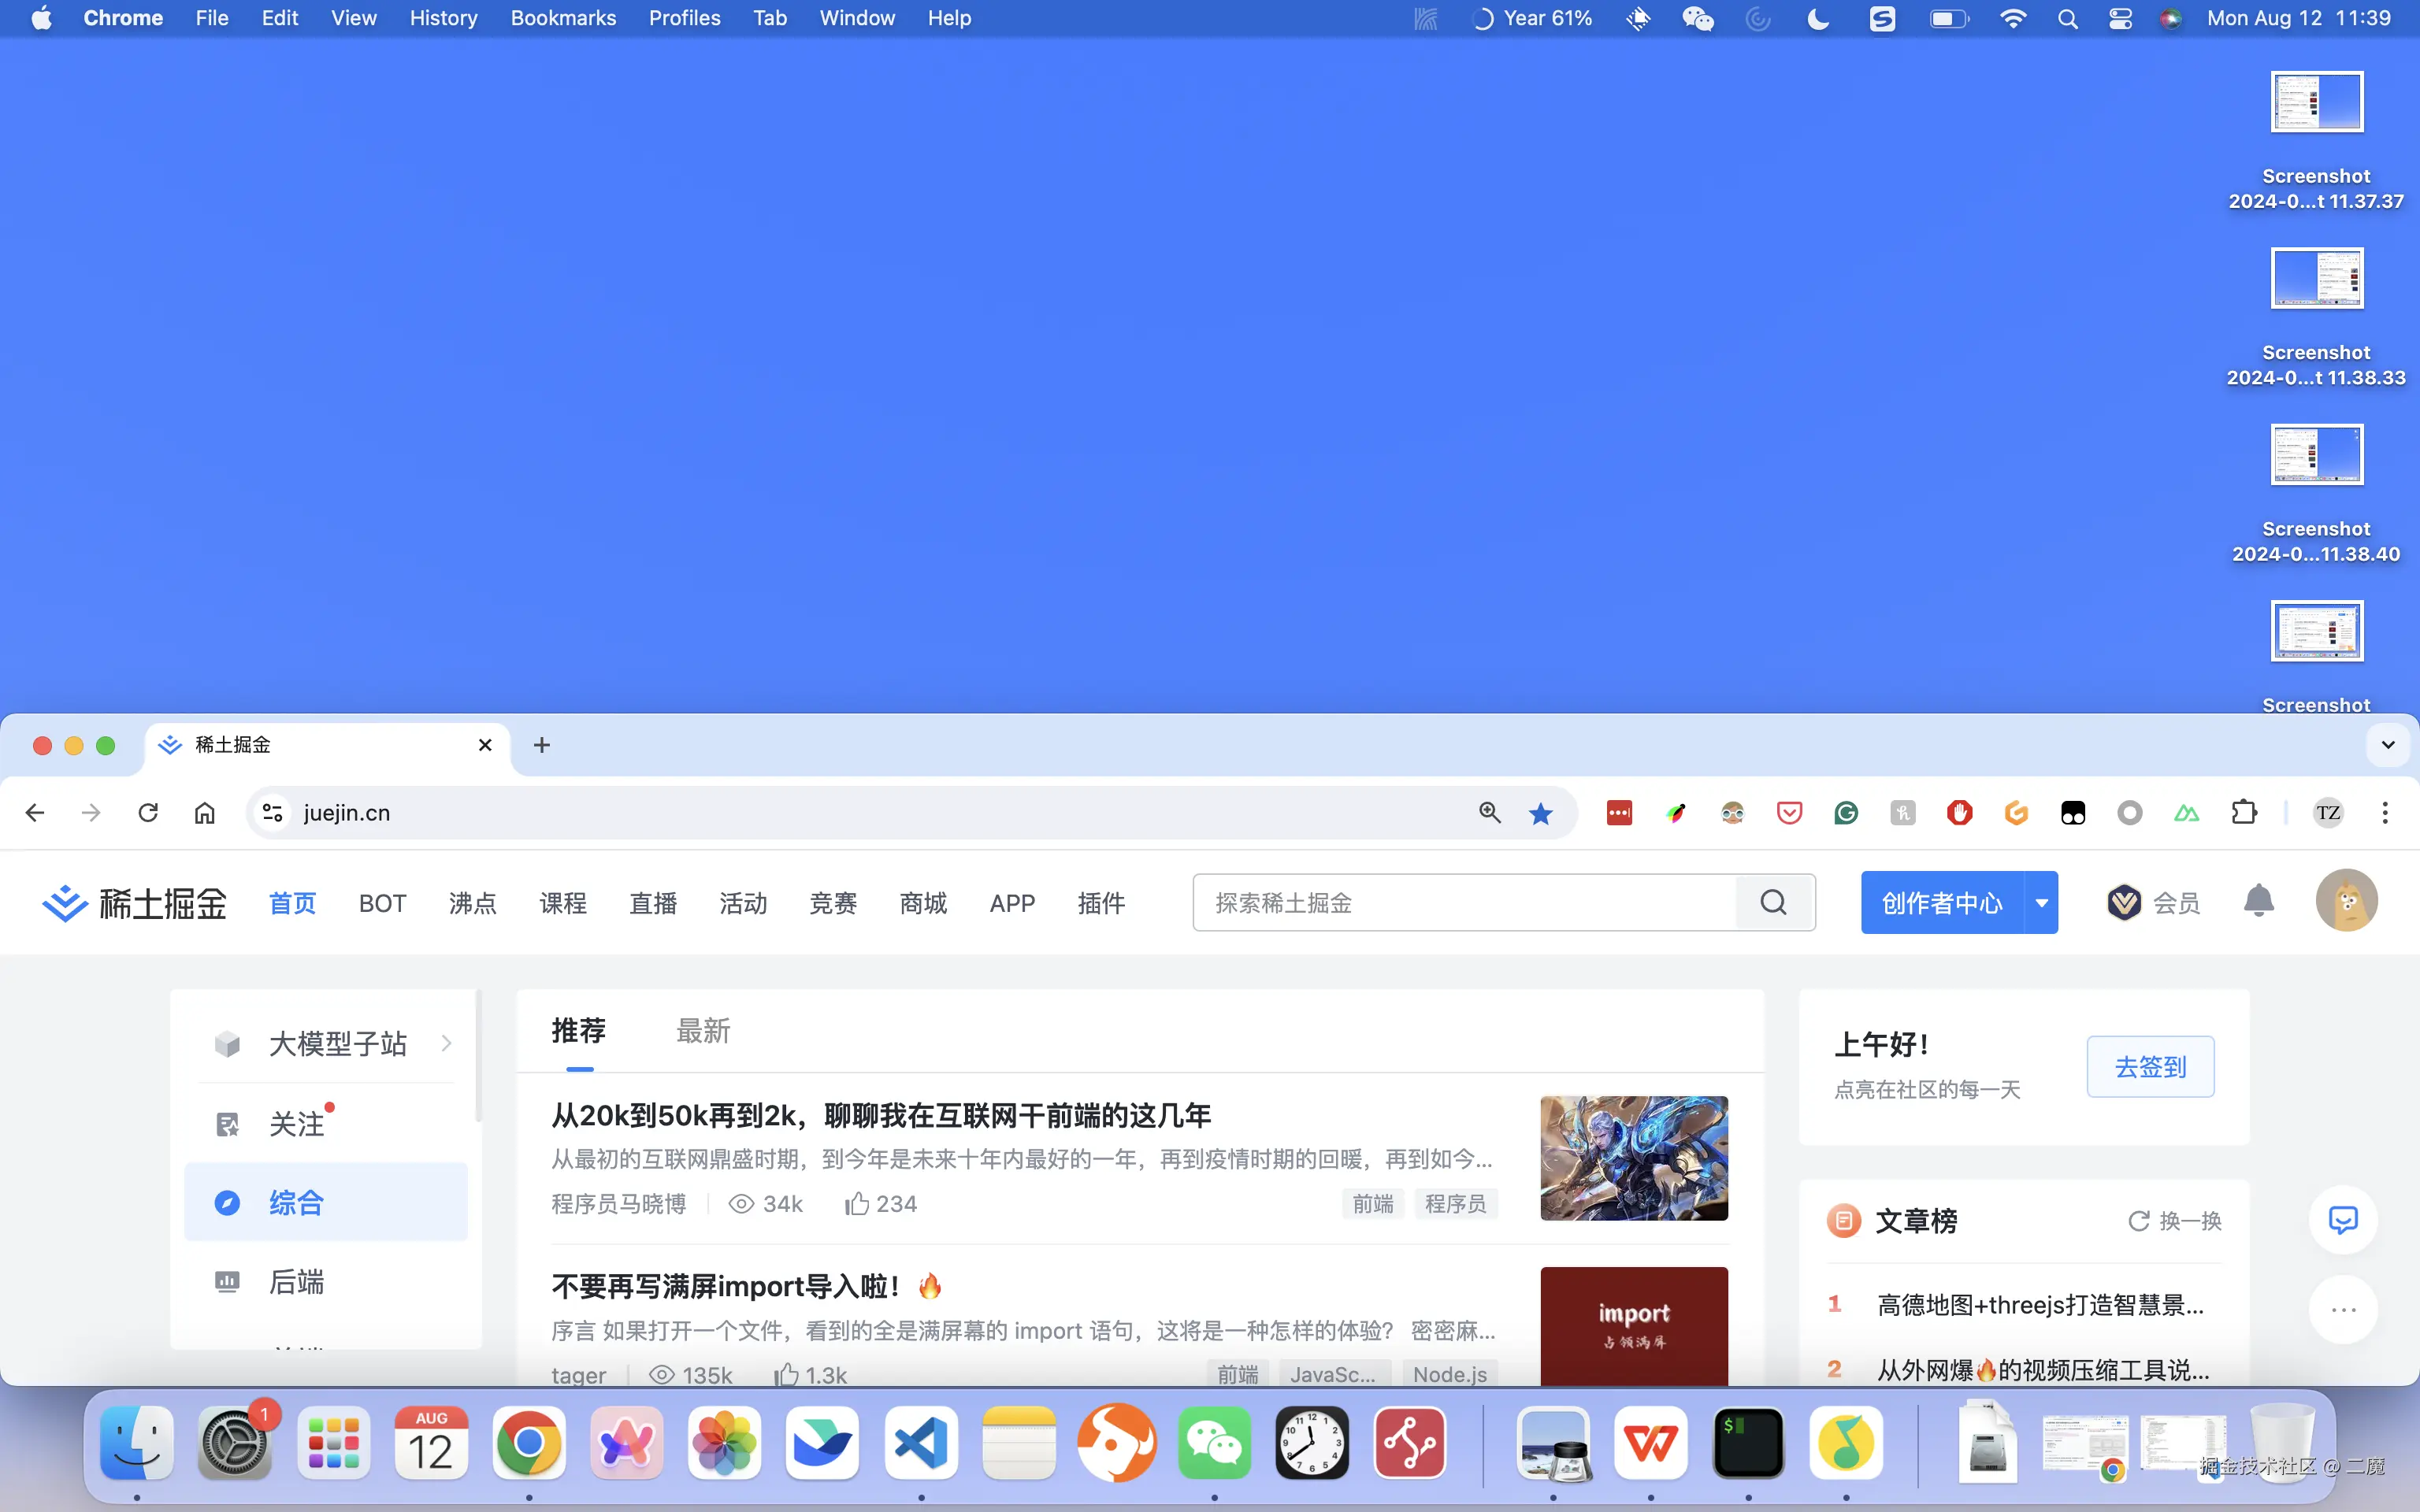Toggle the bookmark star for juejin.cn
This screenshot has height=1512, width=2420.
[1540, 812]
